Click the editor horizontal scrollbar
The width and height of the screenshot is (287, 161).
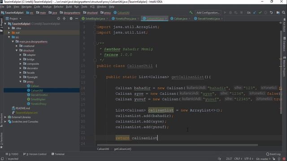point(178,145)
